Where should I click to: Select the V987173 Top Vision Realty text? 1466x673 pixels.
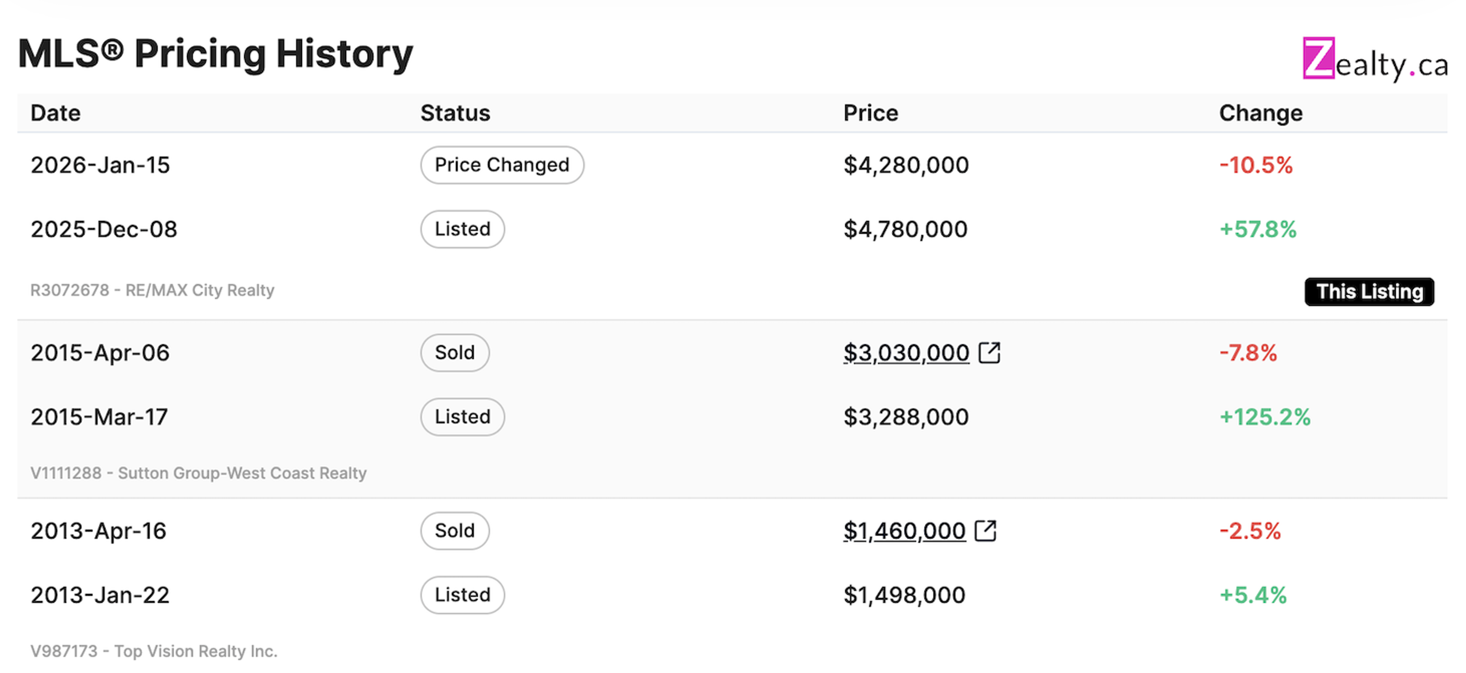pyautogui.click(x=153, y=651)
